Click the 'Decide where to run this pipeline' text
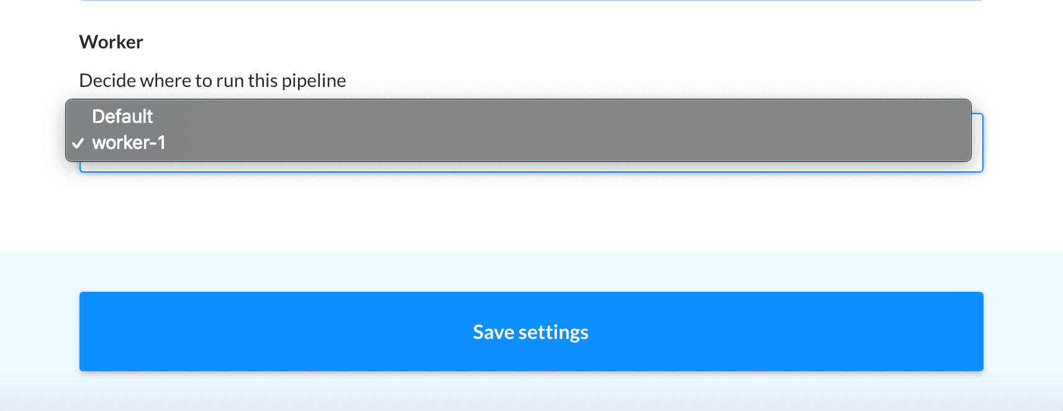 pos(212,81)
